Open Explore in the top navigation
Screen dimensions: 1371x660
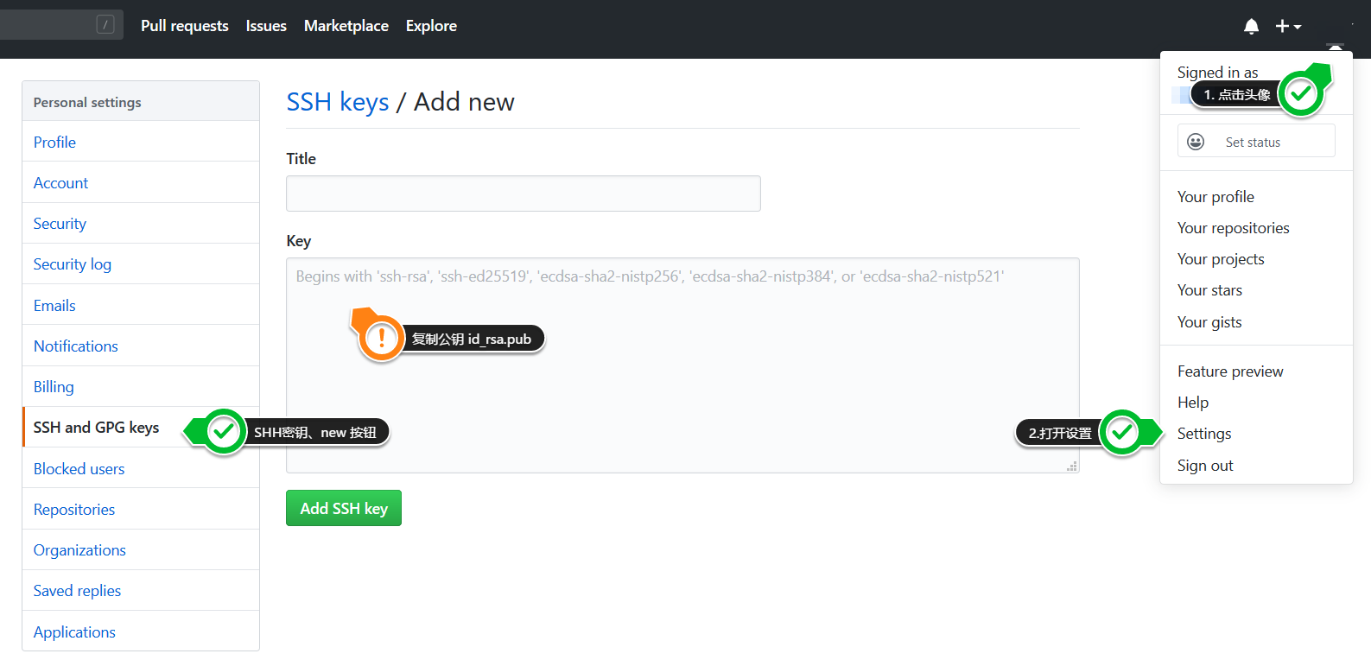[x=431, y=26]
